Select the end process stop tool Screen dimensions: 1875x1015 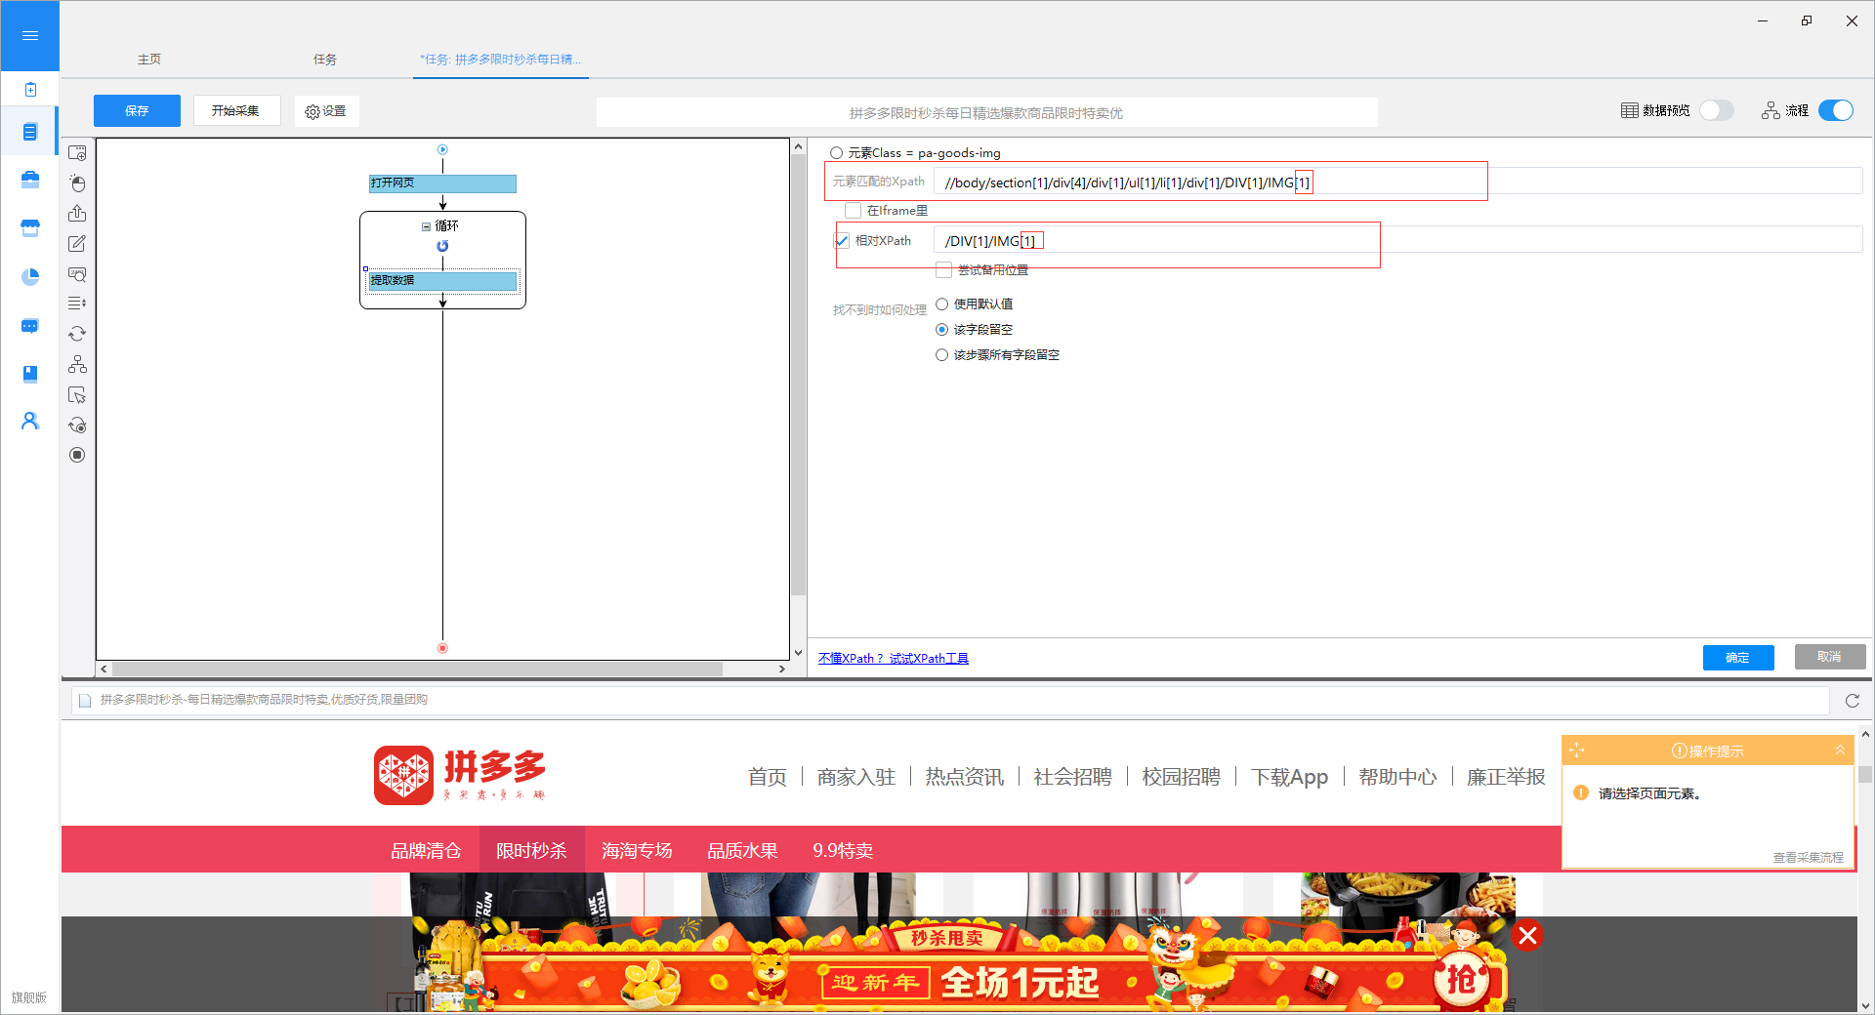[x=77, y=455]
